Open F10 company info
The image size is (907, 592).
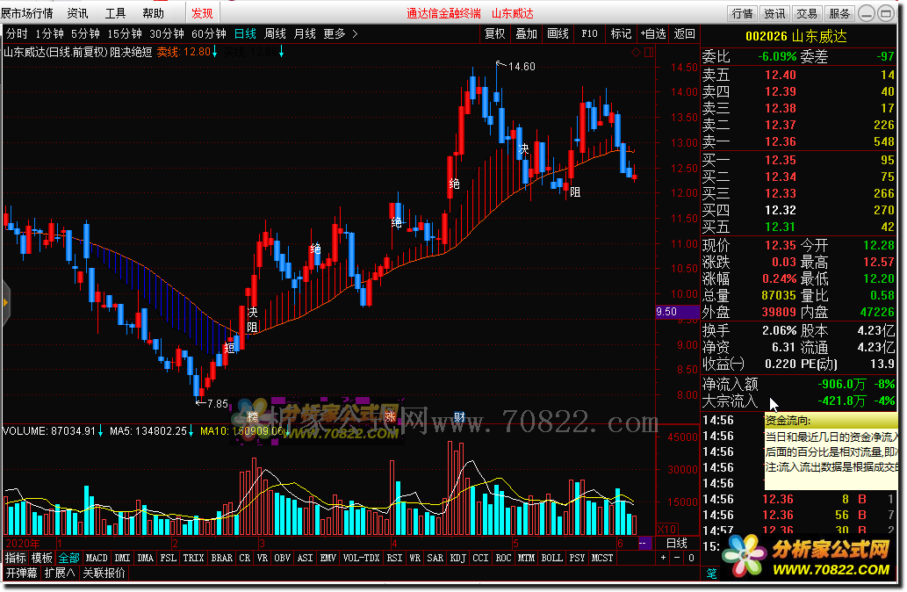tap(589, 34)
